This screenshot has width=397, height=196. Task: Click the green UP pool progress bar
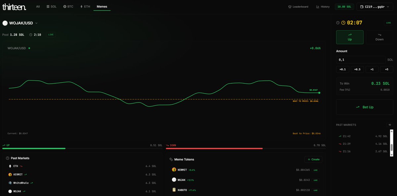point(34,148)
